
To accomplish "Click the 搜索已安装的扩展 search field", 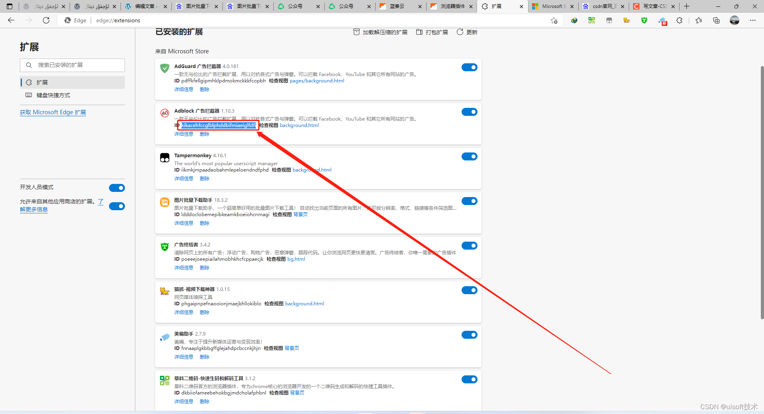I will point(72,65).
